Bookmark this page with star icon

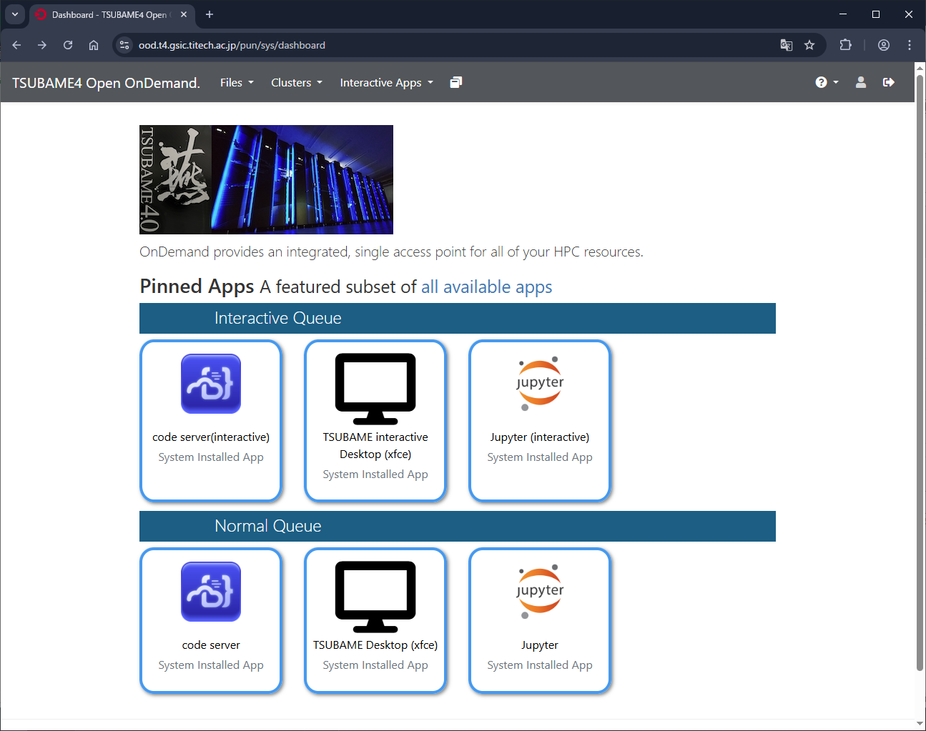pos(809,45)
